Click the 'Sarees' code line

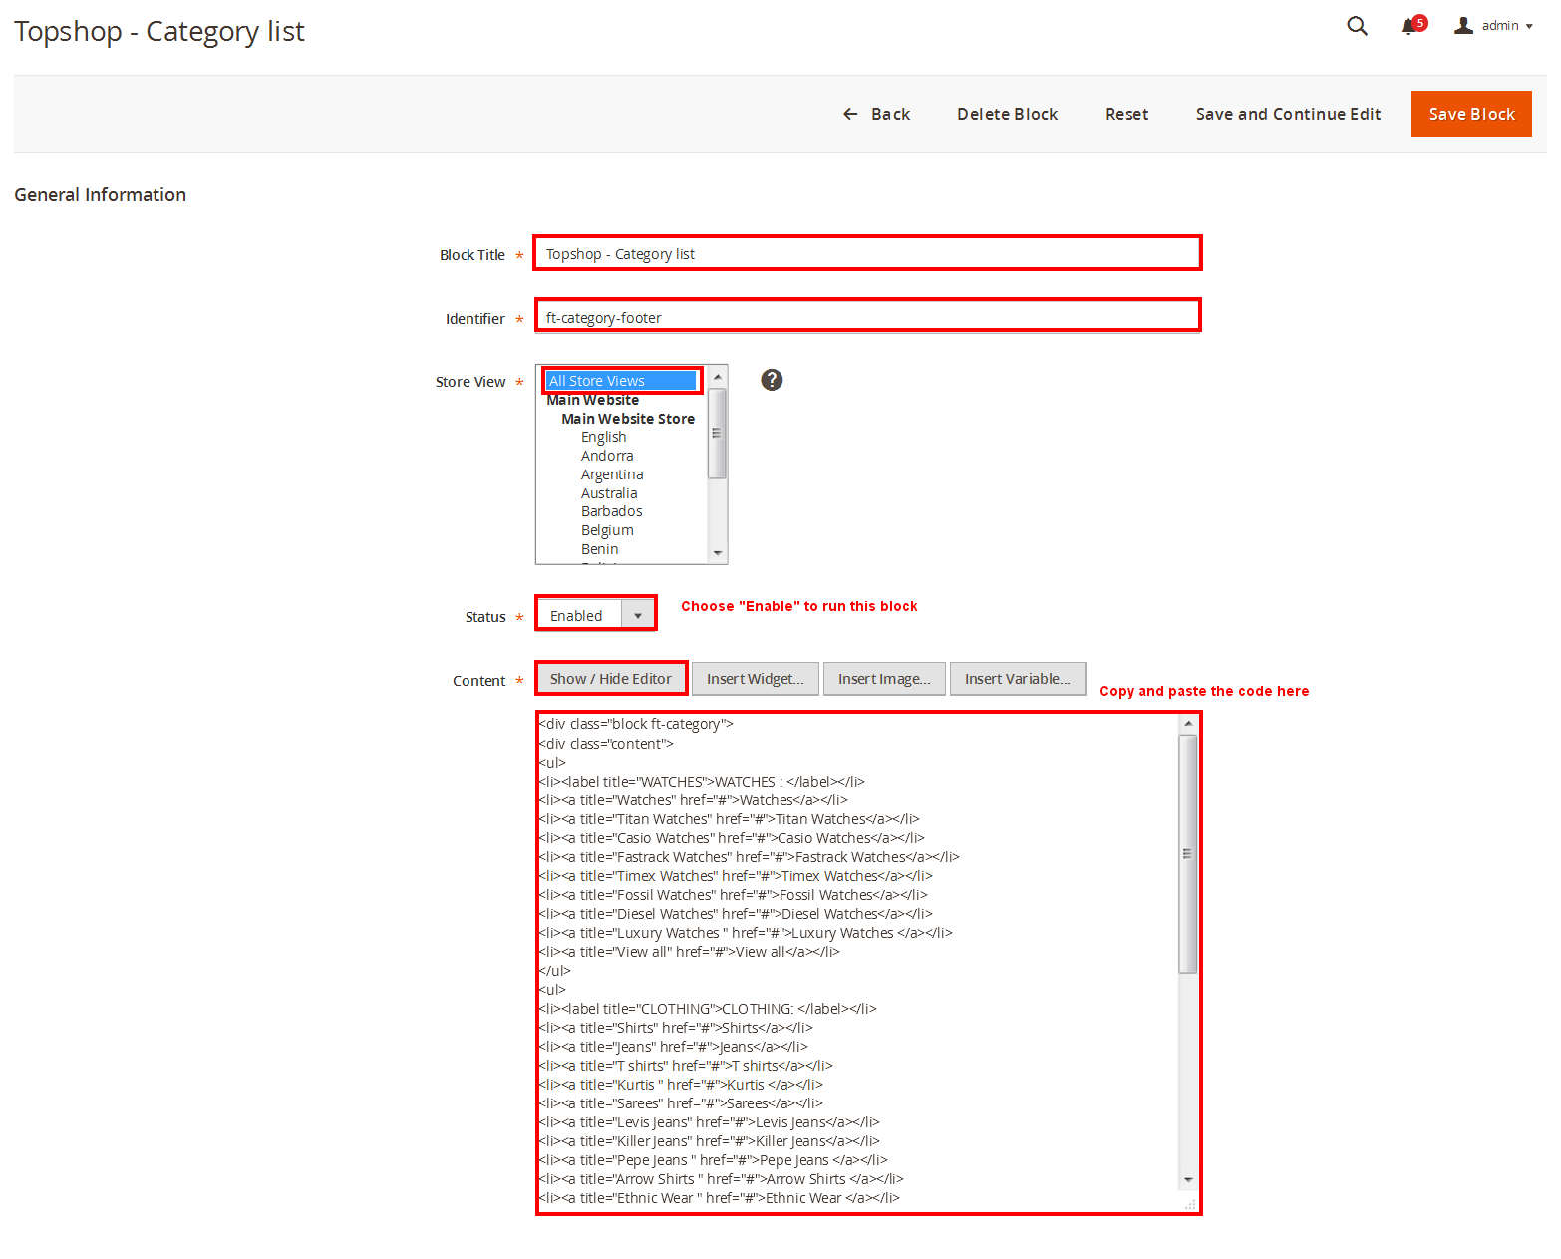pos(681,1103)
